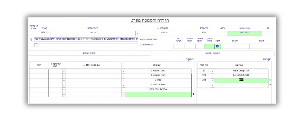Screen dimensions: 304x128
Task: Click the green תהליך מיוחד field
Action: [209, 46]
